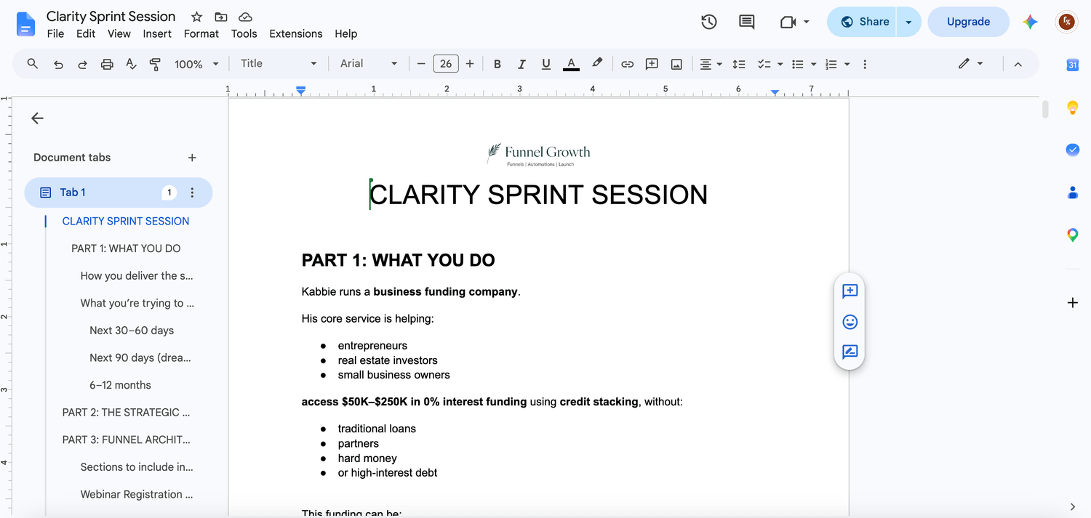Viewport: 1091px width, 518px height.
Task: Open the comments history icon
Action: pyautogui.click(x=746, y=22)
